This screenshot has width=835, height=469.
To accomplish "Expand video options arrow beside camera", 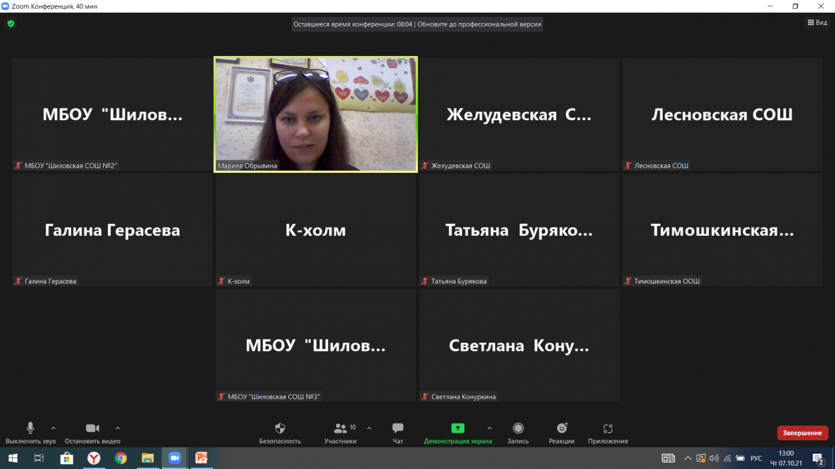I will pos(118,428).
